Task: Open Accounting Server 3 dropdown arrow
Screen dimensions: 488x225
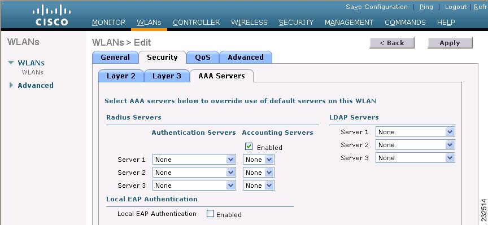Action: click(x=269, y=186)
